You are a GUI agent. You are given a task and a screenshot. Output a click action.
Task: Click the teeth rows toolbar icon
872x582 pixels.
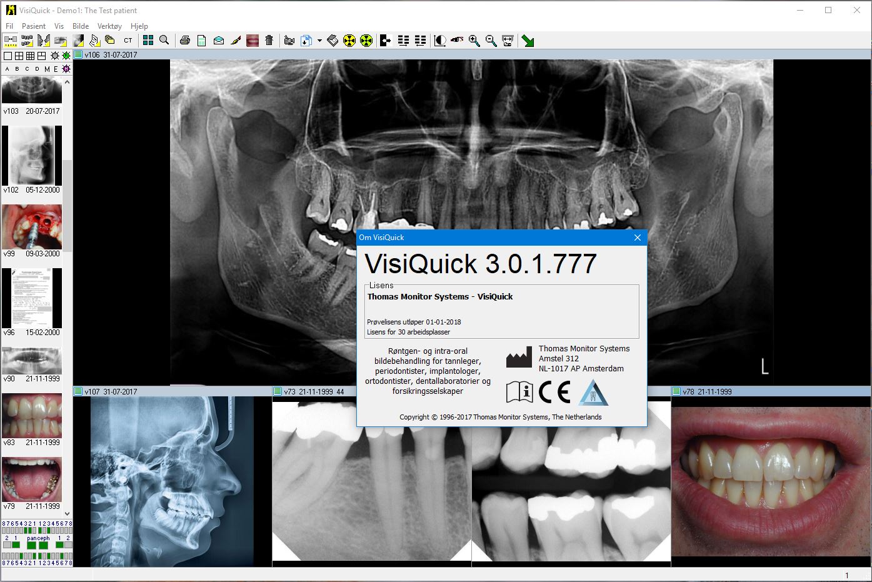pos(27,41)
